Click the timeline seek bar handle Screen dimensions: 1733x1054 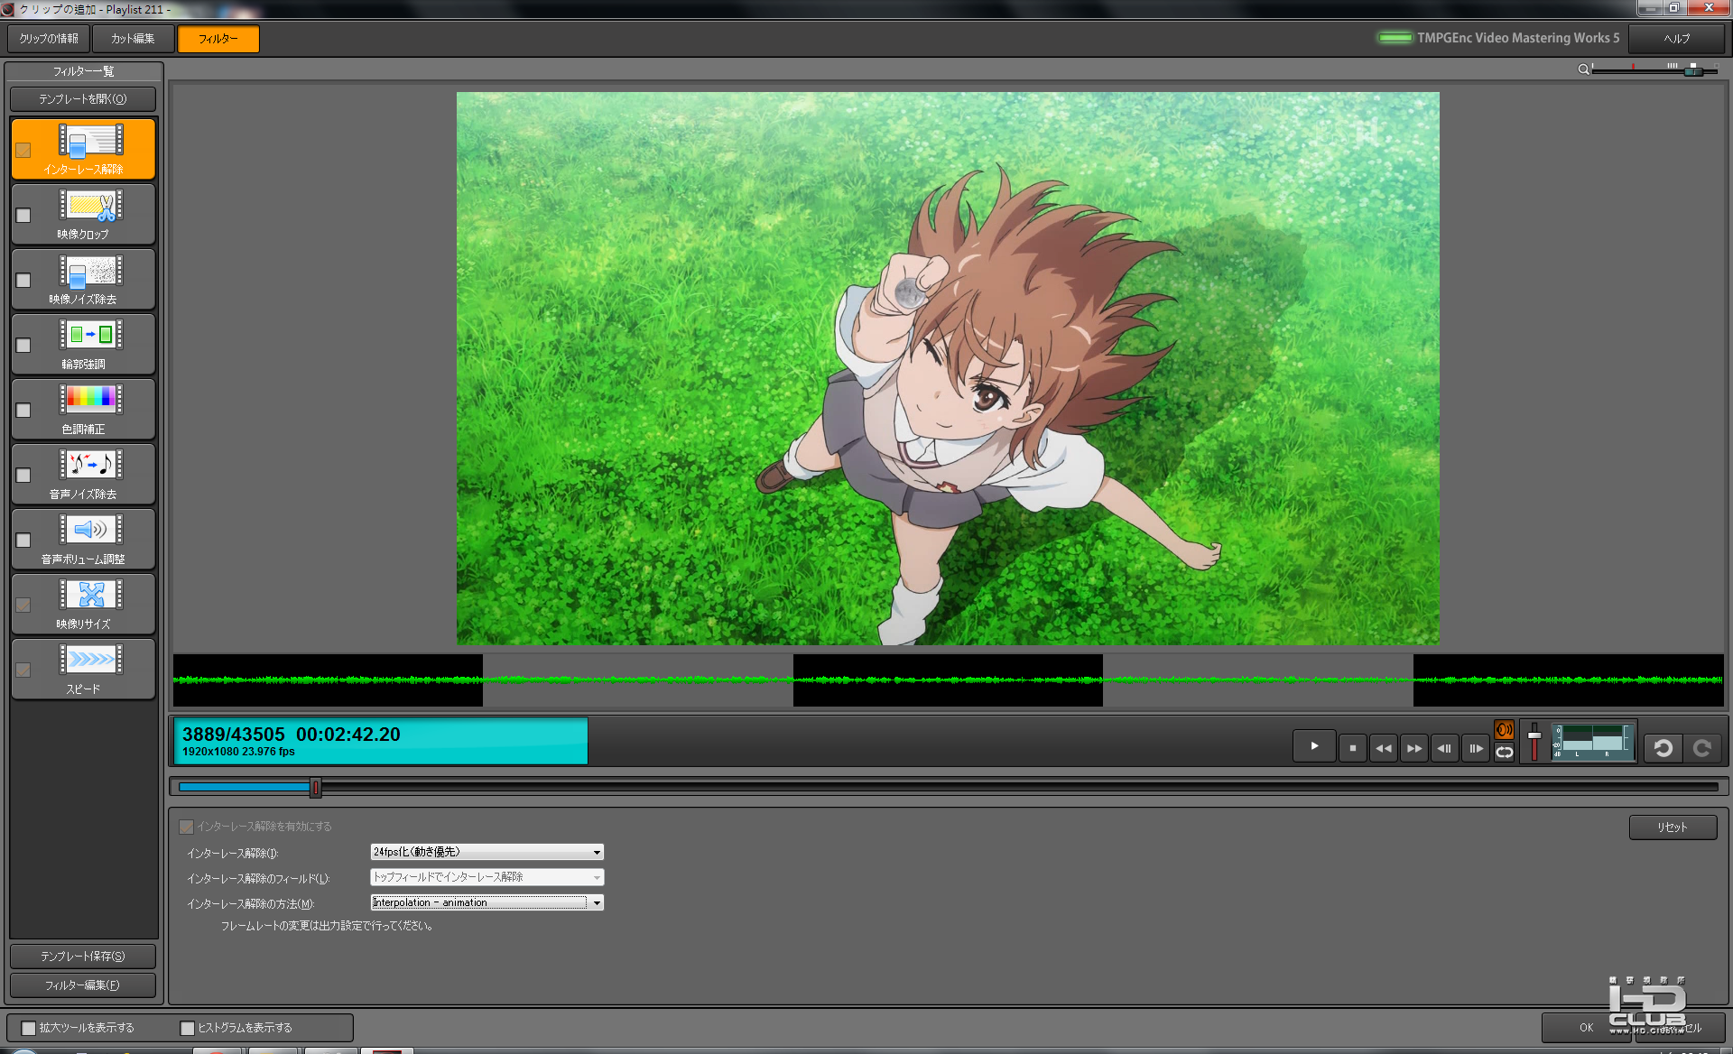click(x=315, y=788)
